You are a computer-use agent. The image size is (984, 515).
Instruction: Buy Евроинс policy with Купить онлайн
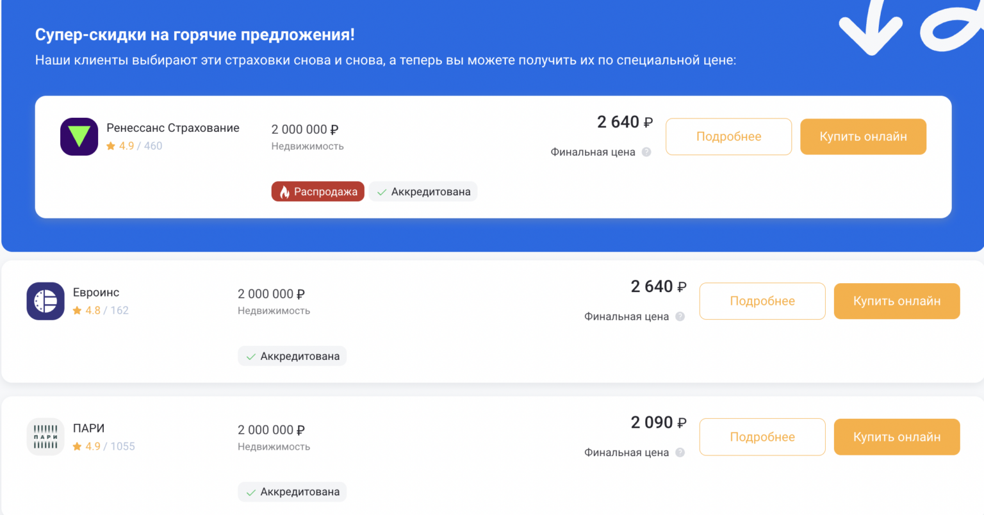point(896,301)
